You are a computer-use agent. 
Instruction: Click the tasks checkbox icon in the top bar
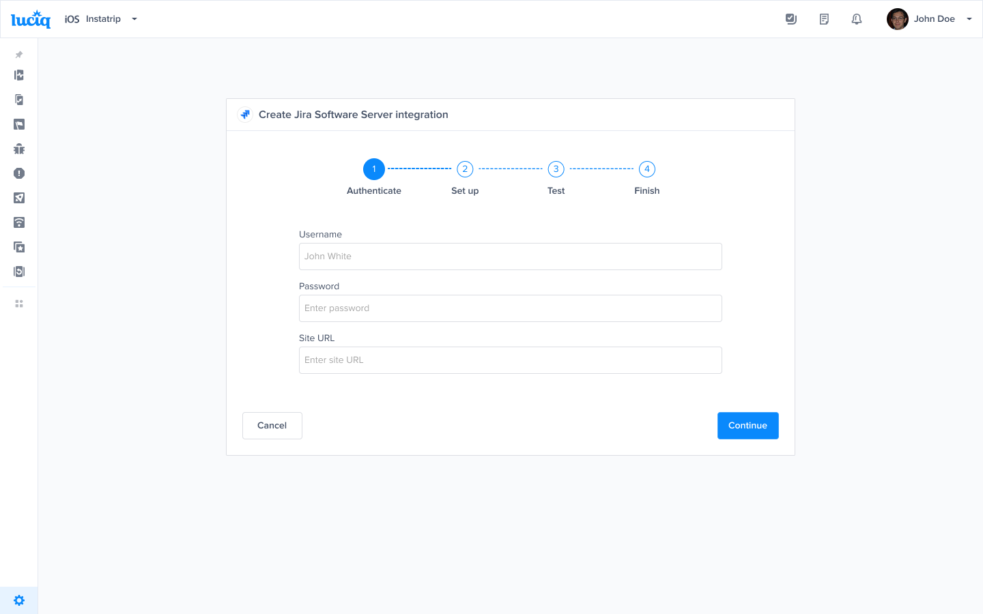pyautogui.click(x=791, y=18)
